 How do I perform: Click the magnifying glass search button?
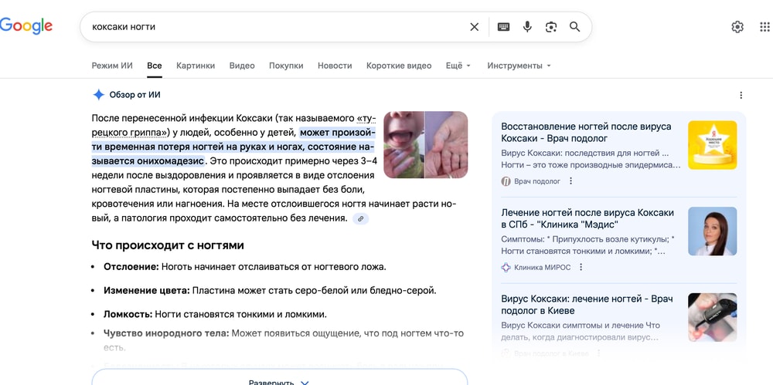pyautogui.click(x=575, y=27)
